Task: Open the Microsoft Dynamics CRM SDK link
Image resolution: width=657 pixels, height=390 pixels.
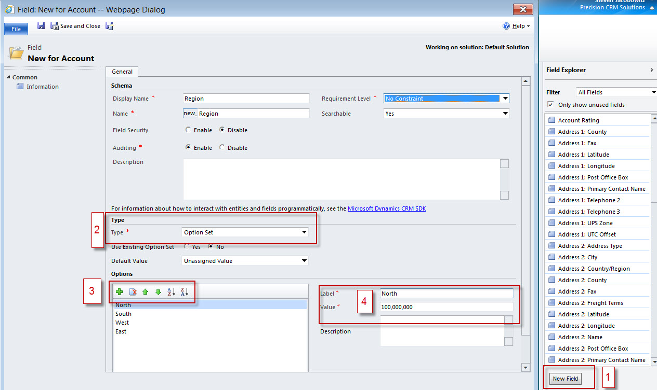Action: (387, 208)
